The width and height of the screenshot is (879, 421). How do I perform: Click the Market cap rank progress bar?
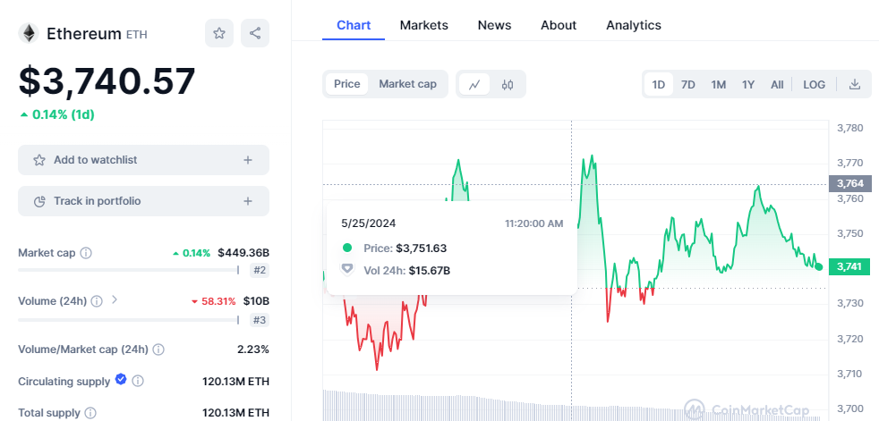tap(128, 271)
